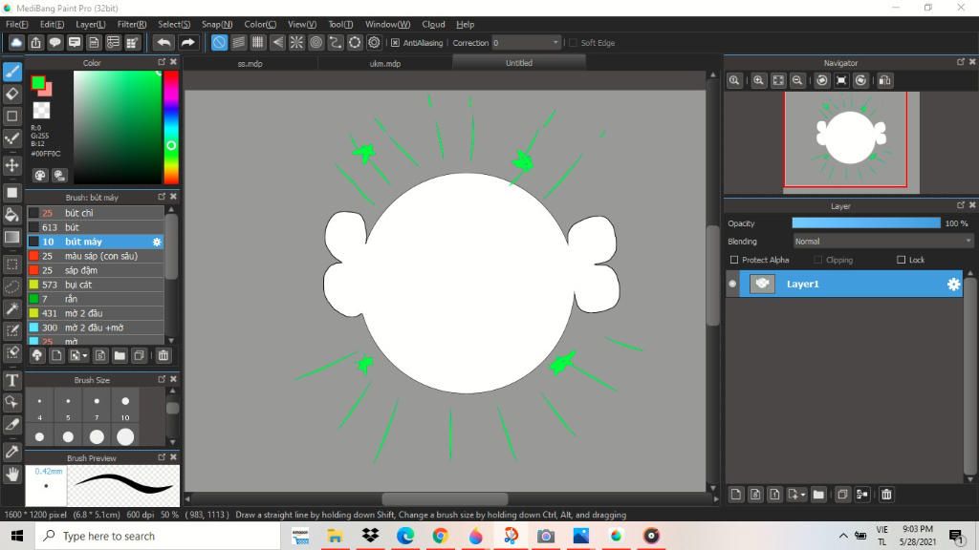Expand the add-brush dropdown arrow
The height and width of the screenshot is (550, 979).
pos(85,356)
